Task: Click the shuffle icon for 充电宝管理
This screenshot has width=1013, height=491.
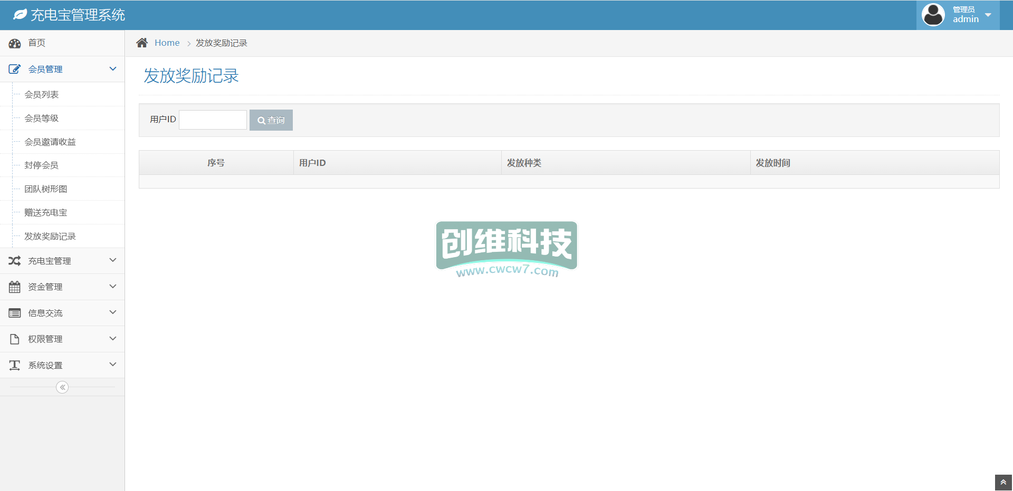Action: tap(15, 261)
